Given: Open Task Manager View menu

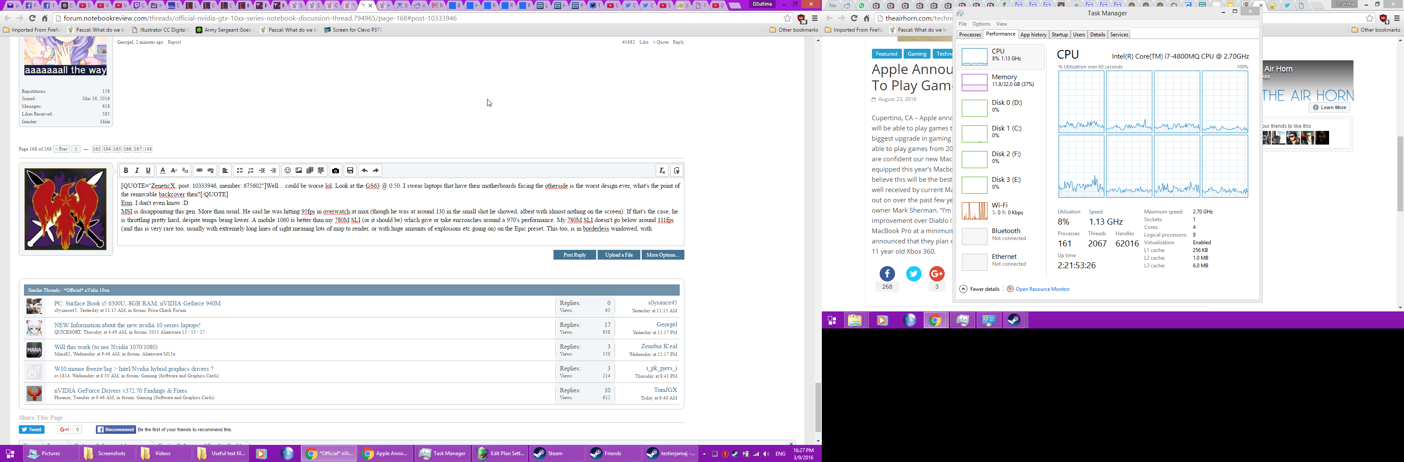Looking at the screenshot, I should coord(1002,24).
